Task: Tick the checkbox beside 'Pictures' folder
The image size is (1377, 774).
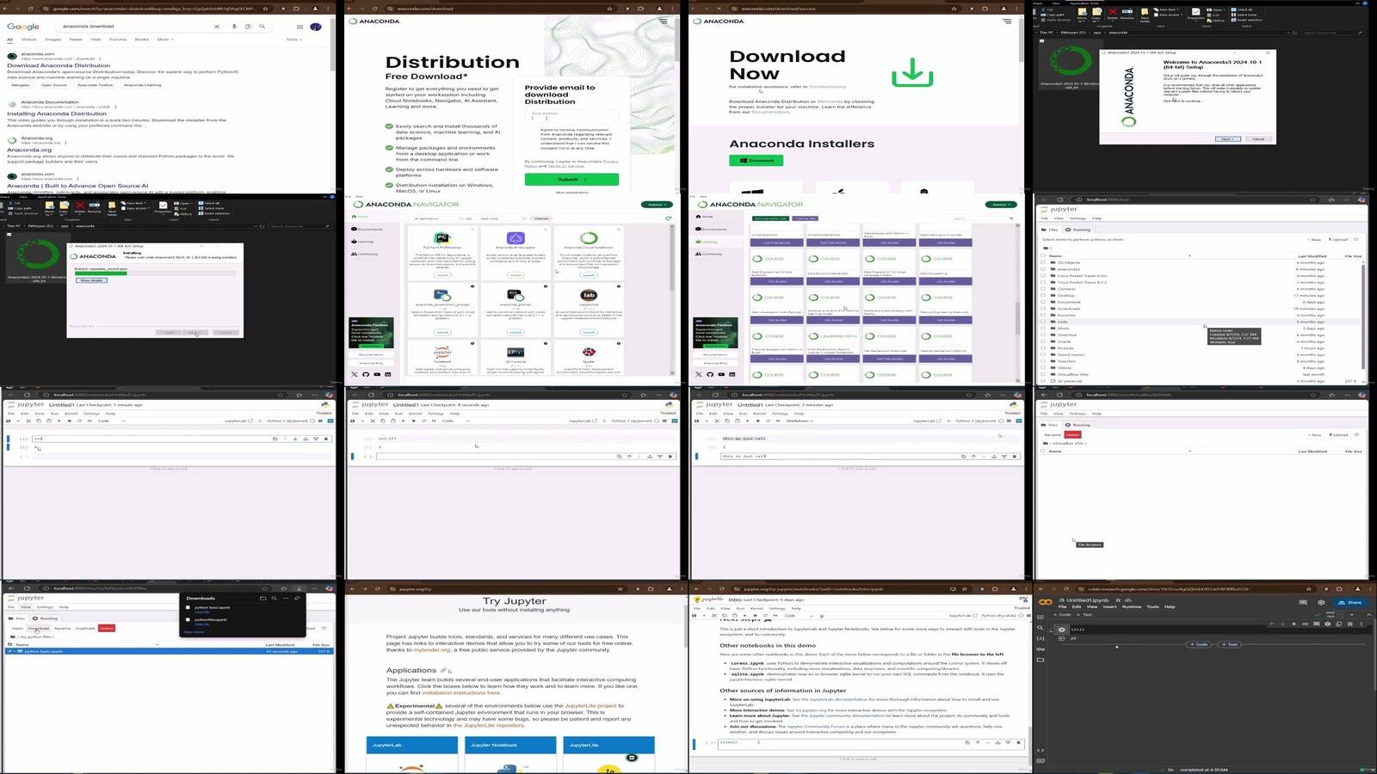Action: 1043,347
